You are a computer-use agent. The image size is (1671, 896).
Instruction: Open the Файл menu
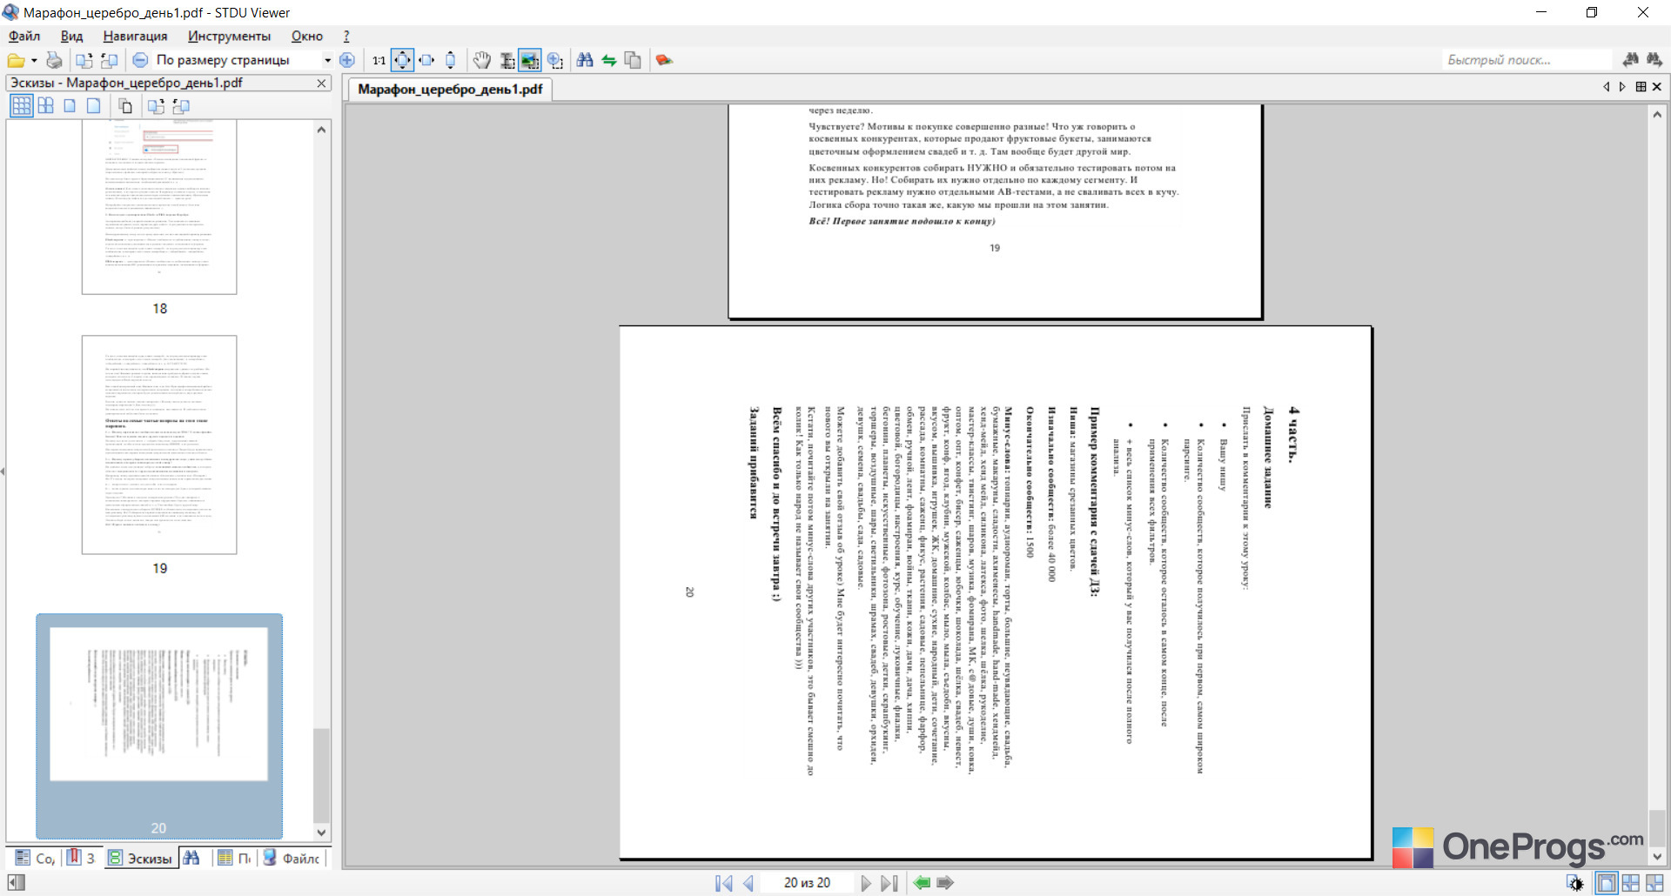tap(24, 37)
